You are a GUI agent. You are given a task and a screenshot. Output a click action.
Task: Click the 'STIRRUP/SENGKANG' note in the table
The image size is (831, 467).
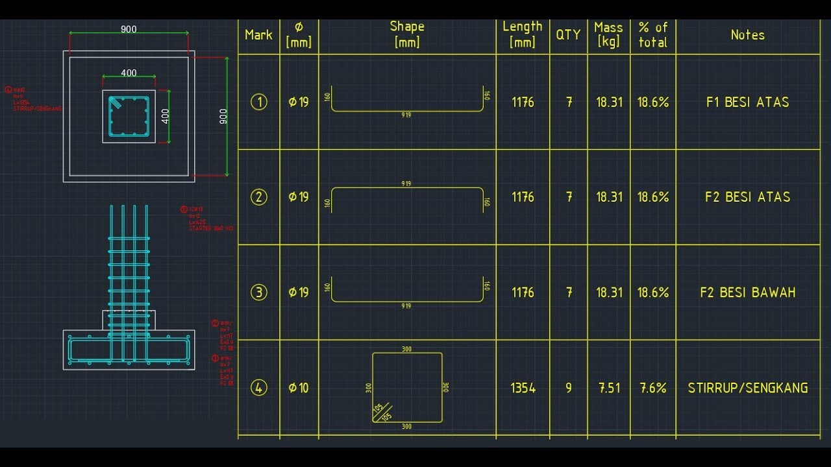[x=748, y=388]
